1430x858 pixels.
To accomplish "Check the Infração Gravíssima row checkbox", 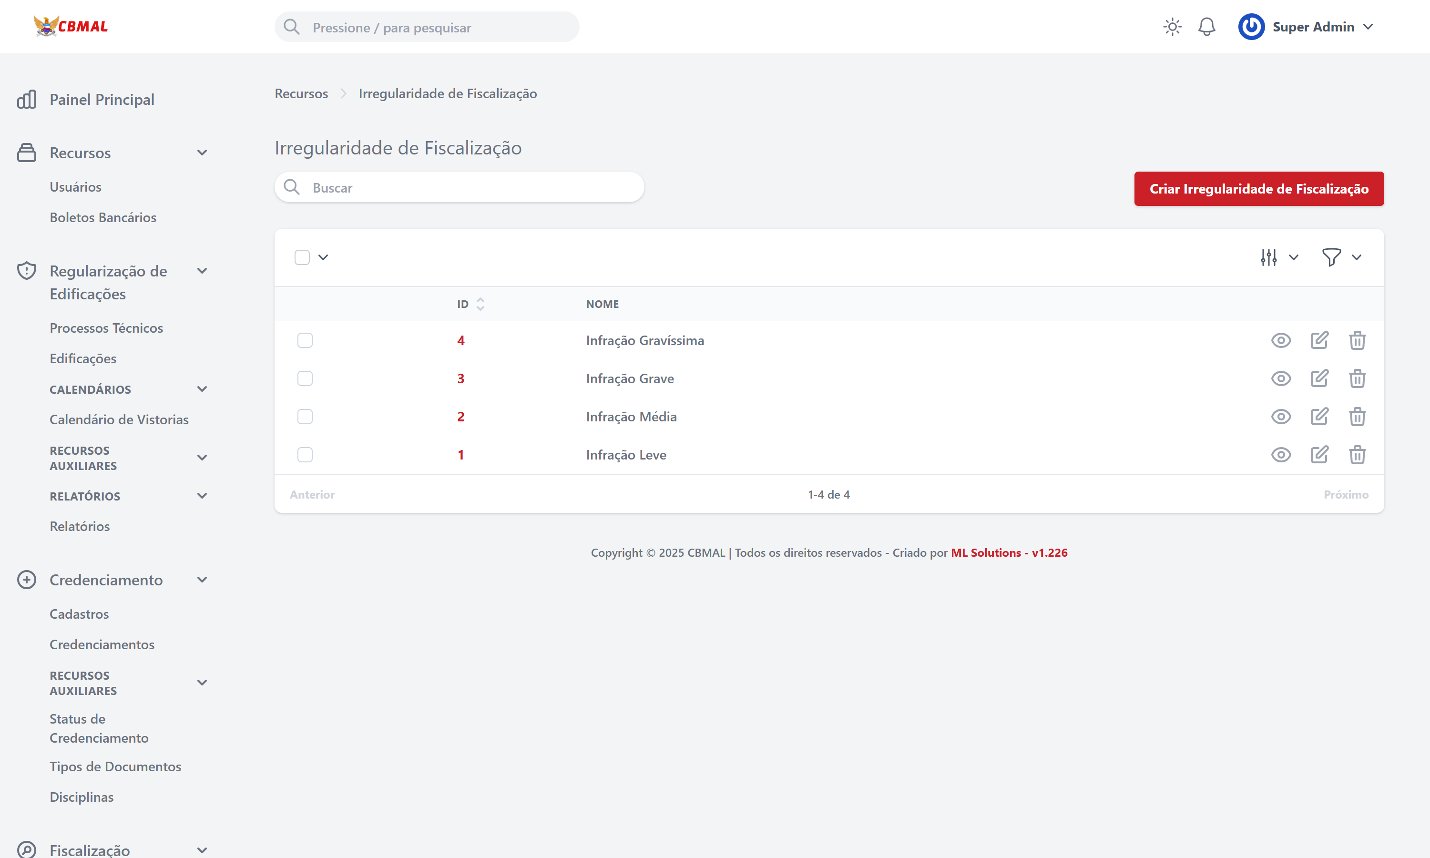I will coord(305,340).
